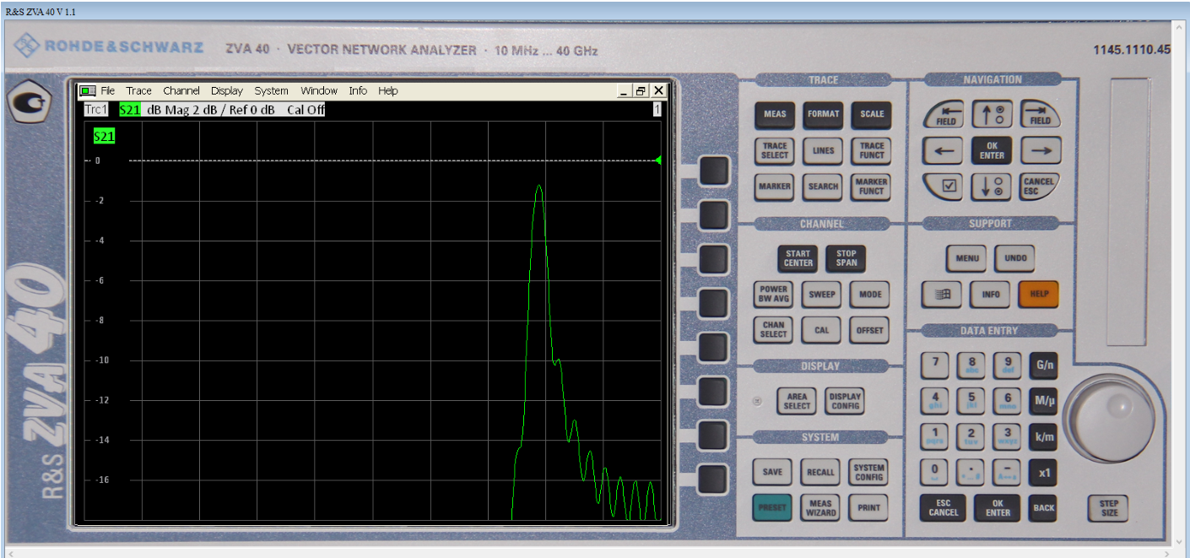Click the UNDO key

tap(1015, 258)
